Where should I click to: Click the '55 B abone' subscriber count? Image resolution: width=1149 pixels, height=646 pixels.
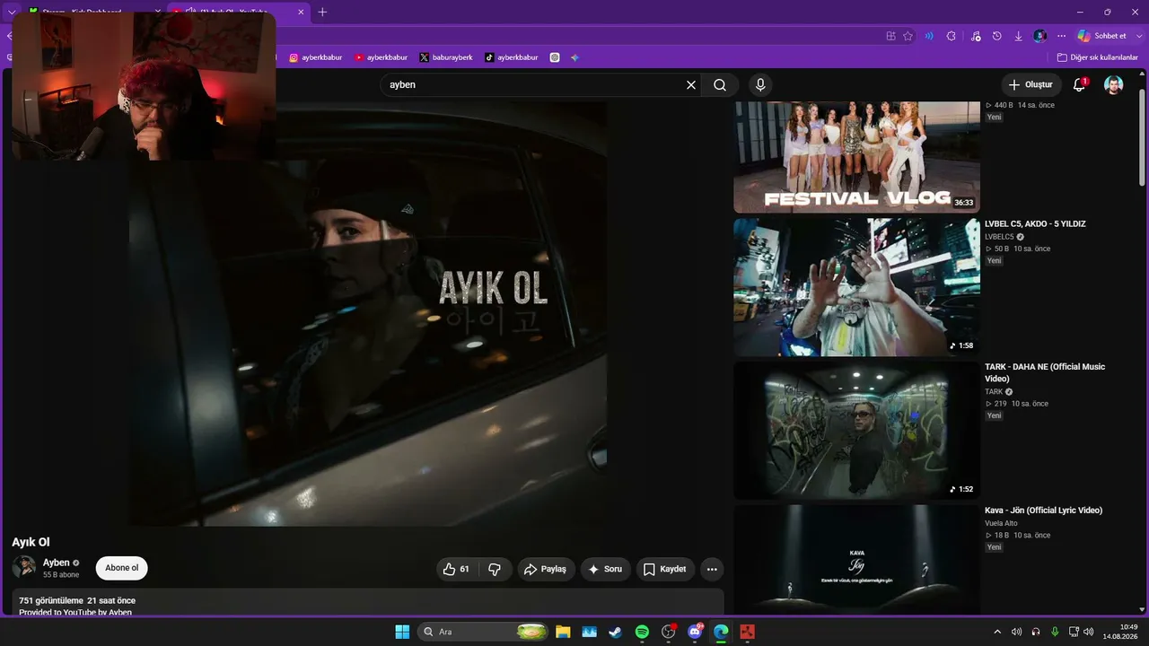tap(61, 575)
